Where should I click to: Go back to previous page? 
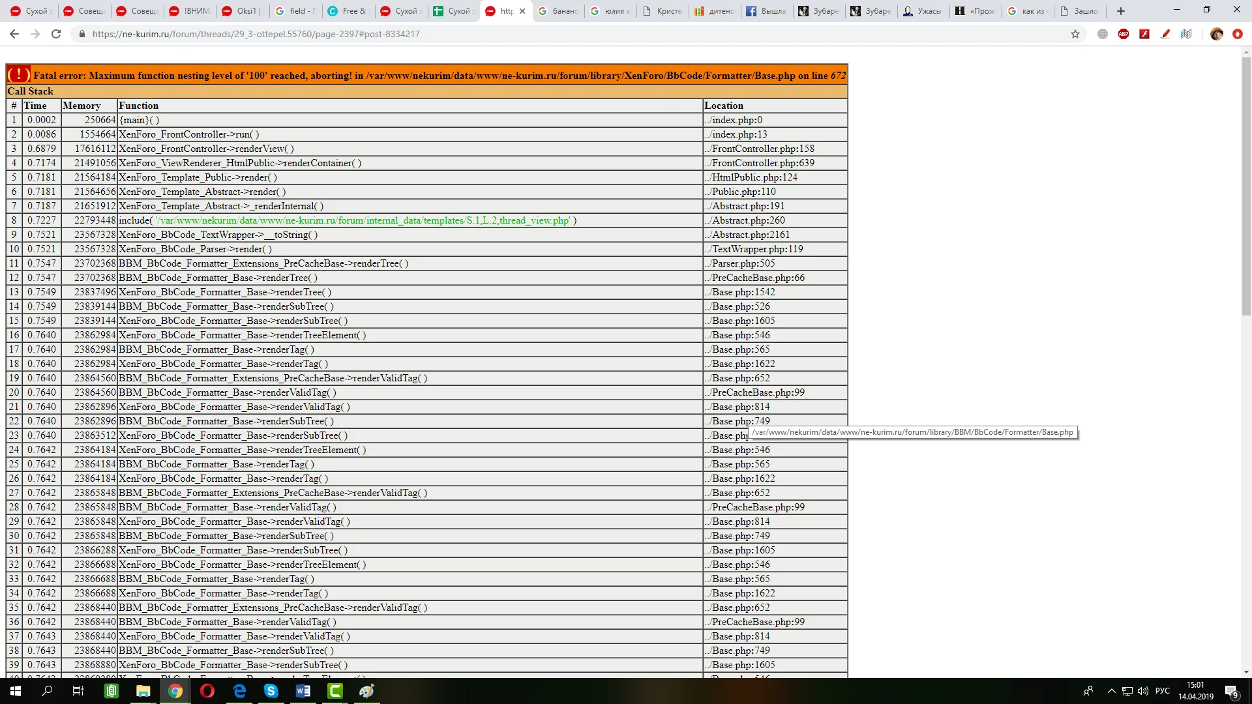(x=14, y=34)
